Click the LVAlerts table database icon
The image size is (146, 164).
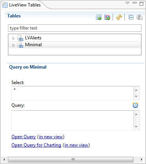point(20,38)
